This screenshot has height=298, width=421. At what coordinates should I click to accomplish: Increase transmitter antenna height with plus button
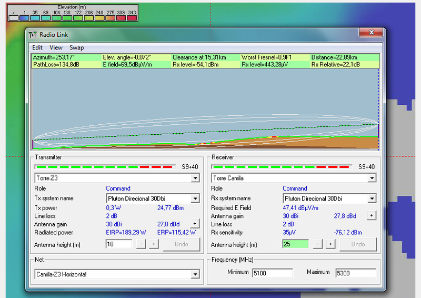click(x=154, y=244)
